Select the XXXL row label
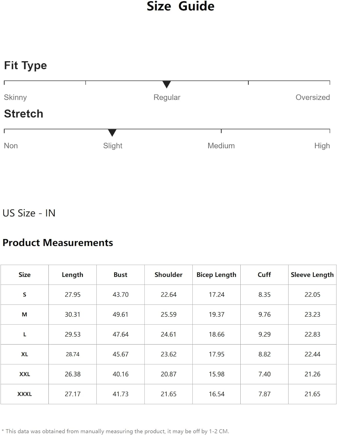Viewport: 337px width, 435px height. (25, 394)
